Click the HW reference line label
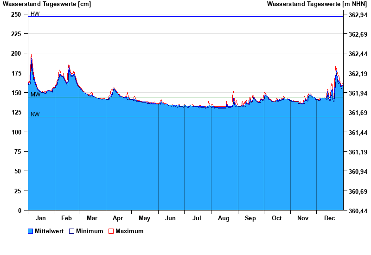Image resolution: width=371 pixels, height=255 pixels. pyautogui.click(x=35, y=14)
